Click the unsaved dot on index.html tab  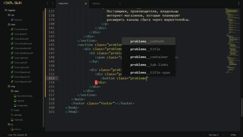click(86, 3)
